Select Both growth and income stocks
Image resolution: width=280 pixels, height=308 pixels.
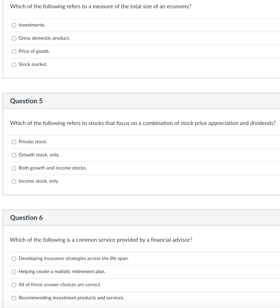point(14,168)
